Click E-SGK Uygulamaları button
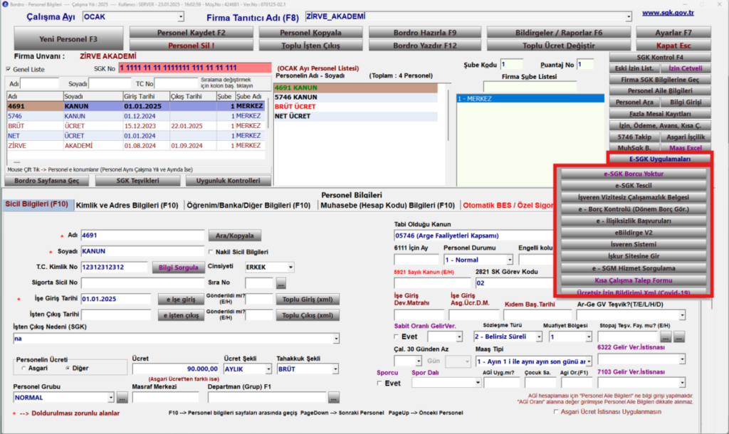Image resolution: width=729 pixels, height=434 pixels. click(660, 159)
